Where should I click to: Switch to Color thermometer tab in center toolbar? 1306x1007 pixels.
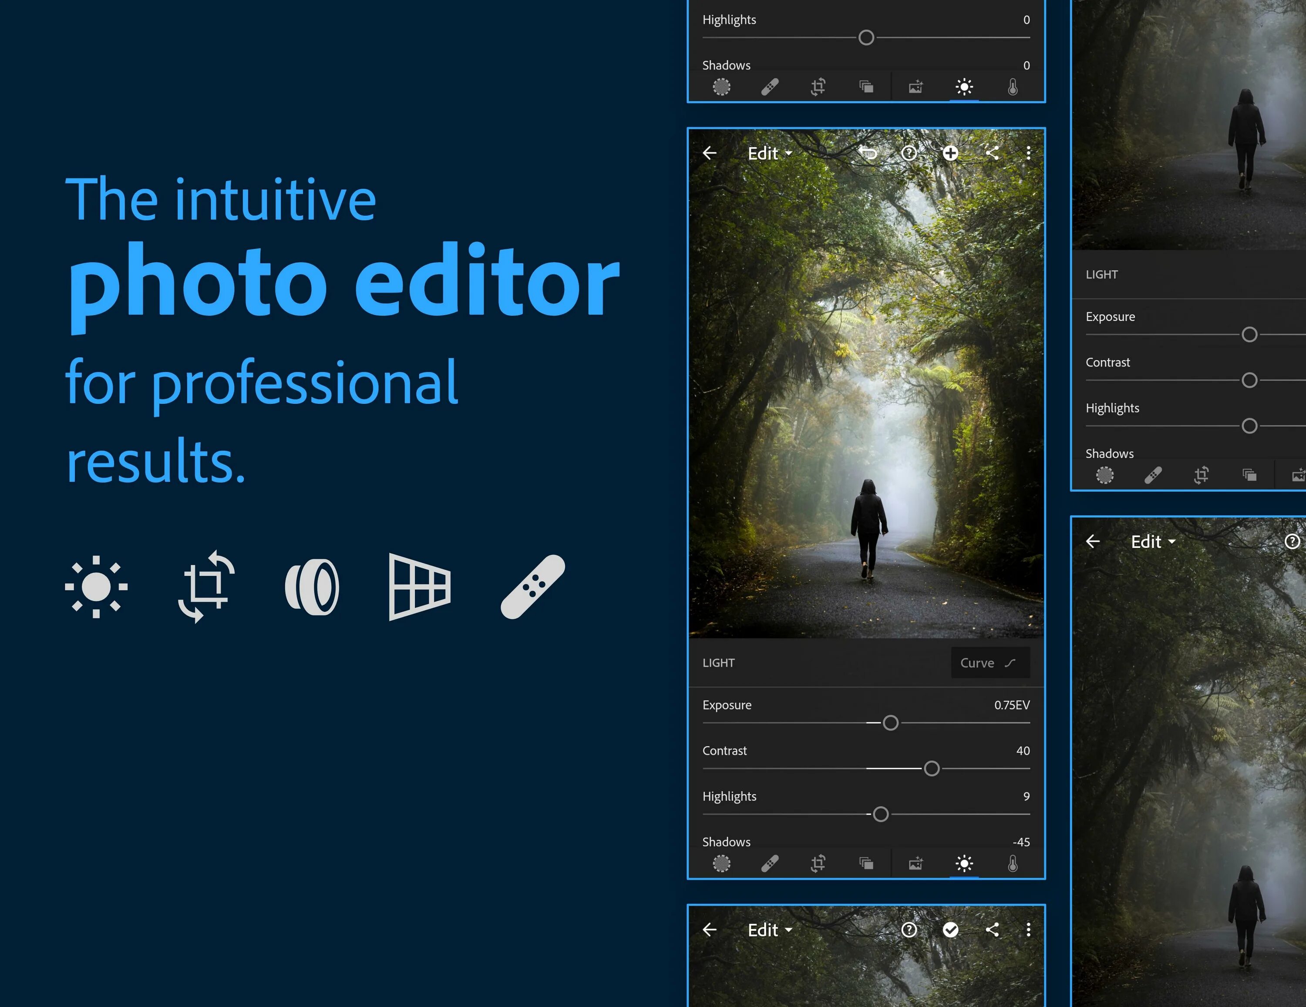tap(1013, 863)
